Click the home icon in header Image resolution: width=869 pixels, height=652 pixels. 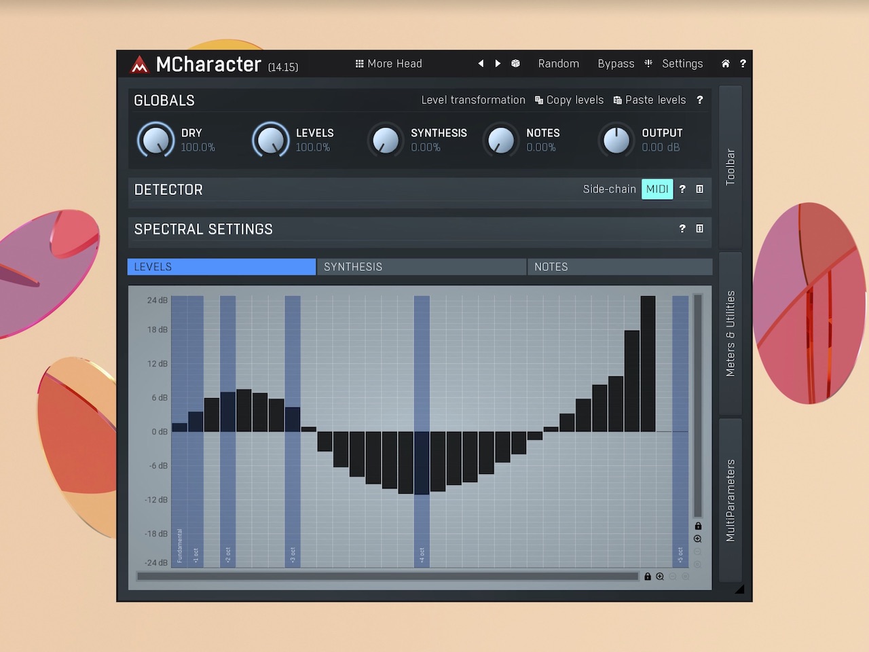(x=725, y=63)
